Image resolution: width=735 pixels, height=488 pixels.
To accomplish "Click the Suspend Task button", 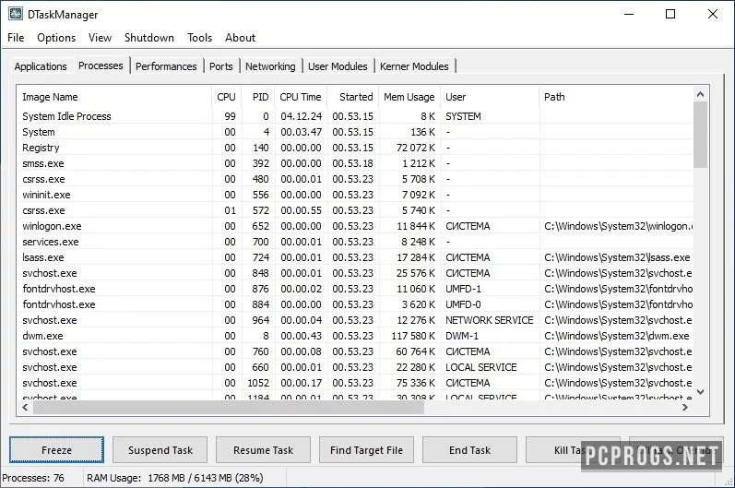I will click(160, 450).
